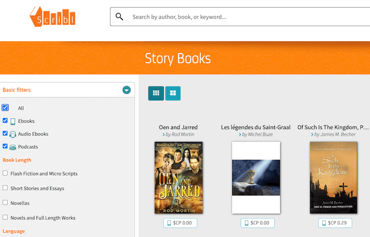Screen dimensions: 370x237
Task: Collapse the Basic filters panel arrow
Action: [x=126, y=90]
